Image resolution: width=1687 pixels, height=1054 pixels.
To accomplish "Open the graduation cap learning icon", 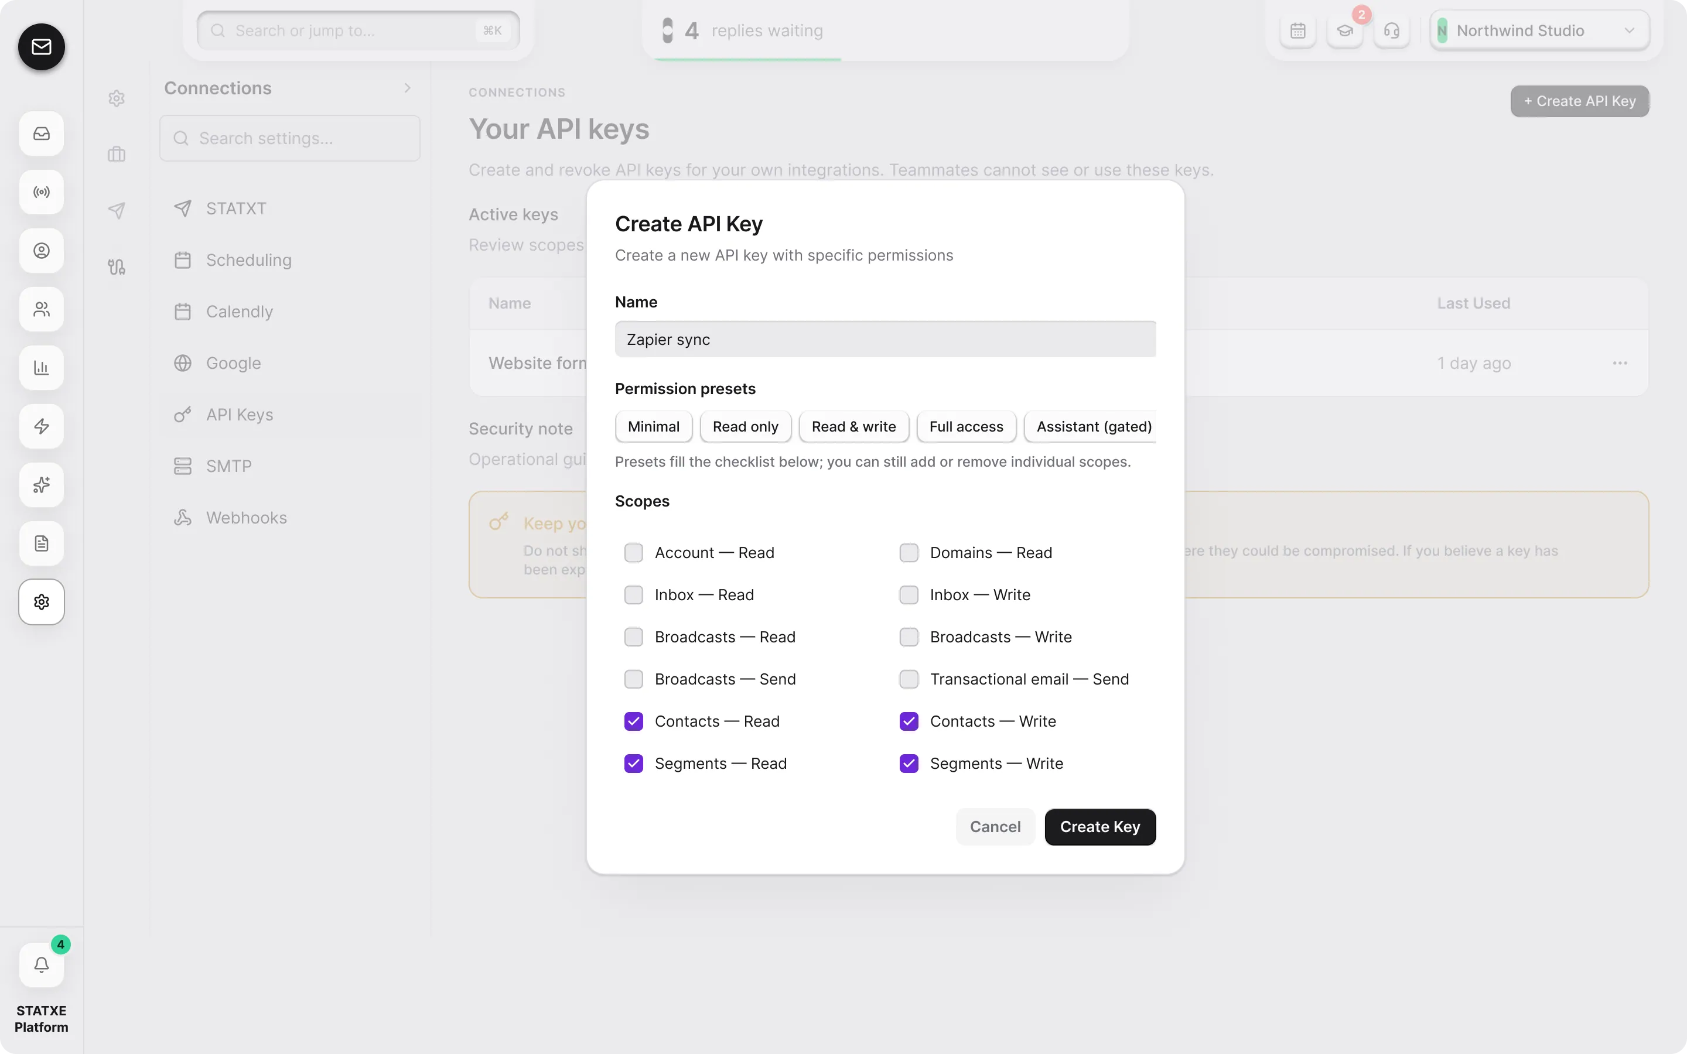I will coord(1345,30).
